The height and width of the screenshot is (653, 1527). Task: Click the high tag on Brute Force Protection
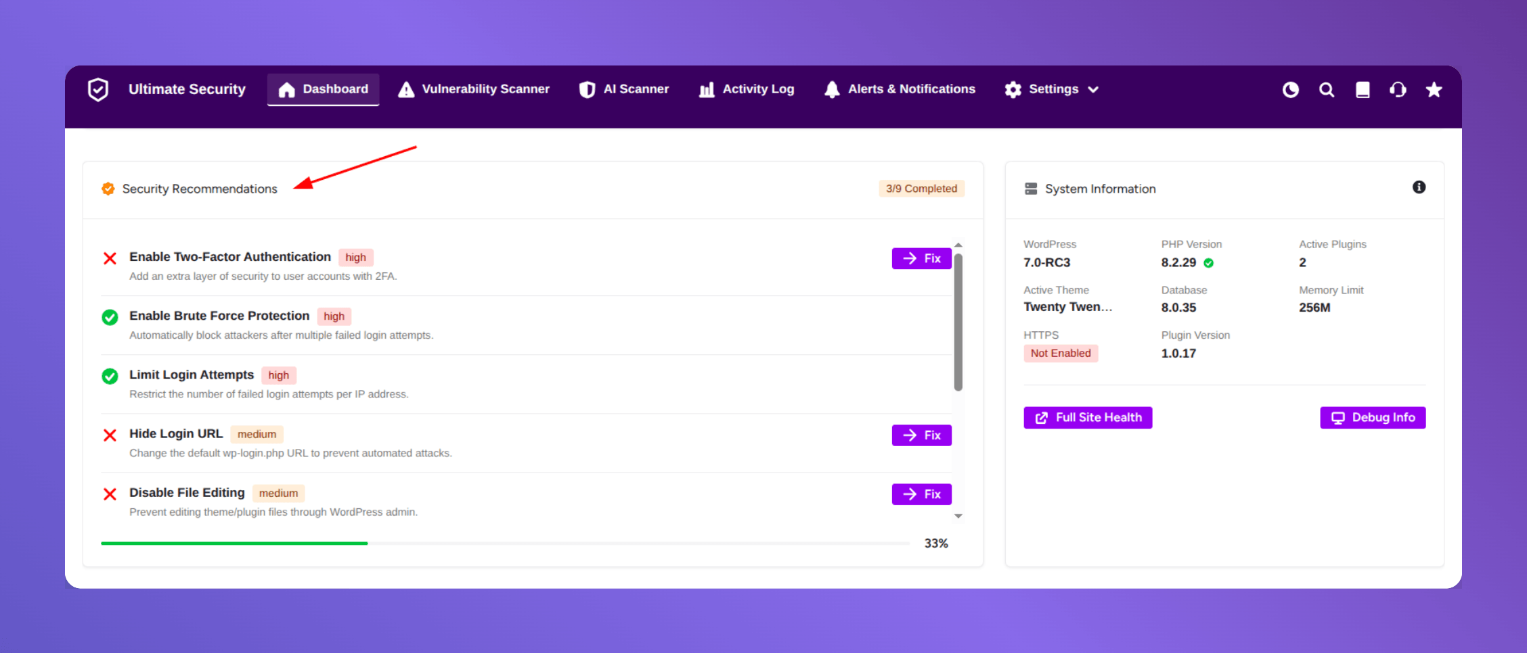point(334,316)
